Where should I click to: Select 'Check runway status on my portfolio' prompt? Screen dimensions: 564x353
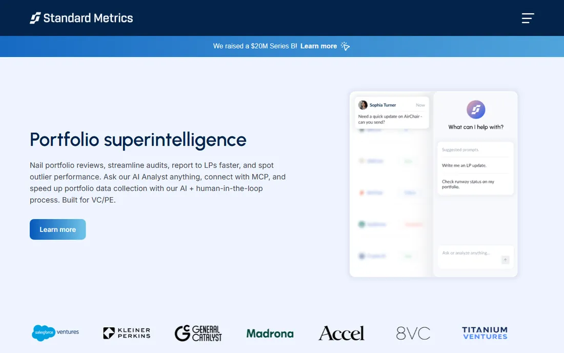tap(468, 184)
